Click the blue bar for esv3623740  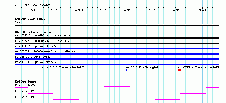[x=117, y=54]
